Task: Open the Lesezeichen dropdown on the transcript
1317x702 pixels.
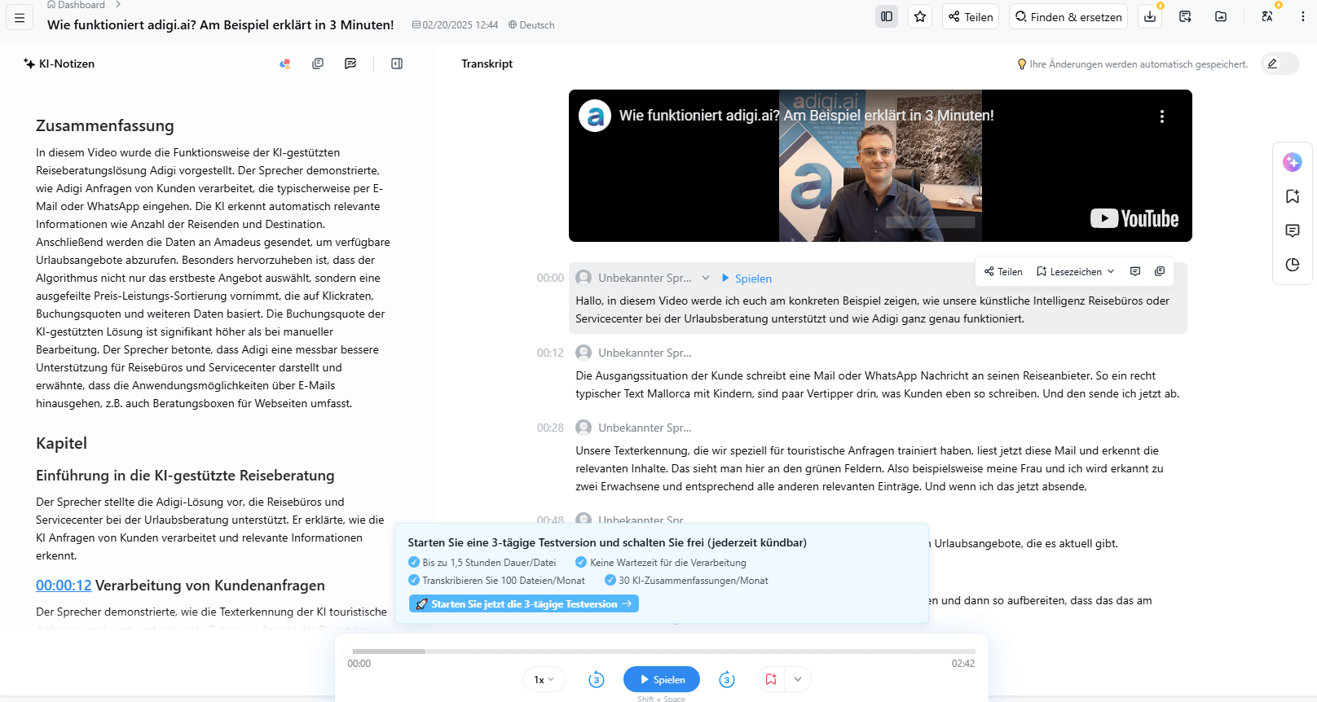Action: click(x=1075, y=272)
